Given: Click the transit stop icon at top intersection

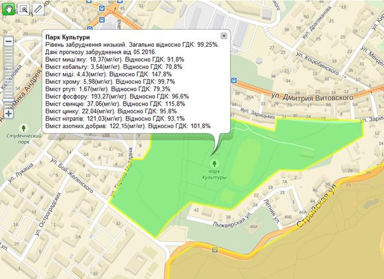Looking at the screenshot, I should pyautogui.click(x=102, y=8).
